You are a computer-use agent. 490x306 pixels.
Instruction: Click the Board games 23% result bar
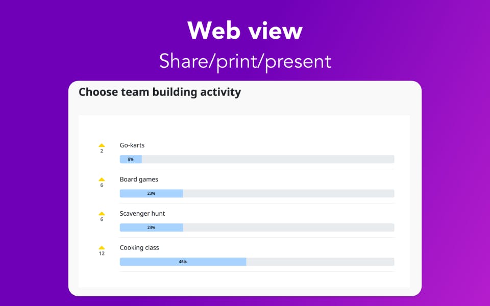pos(151,193)
